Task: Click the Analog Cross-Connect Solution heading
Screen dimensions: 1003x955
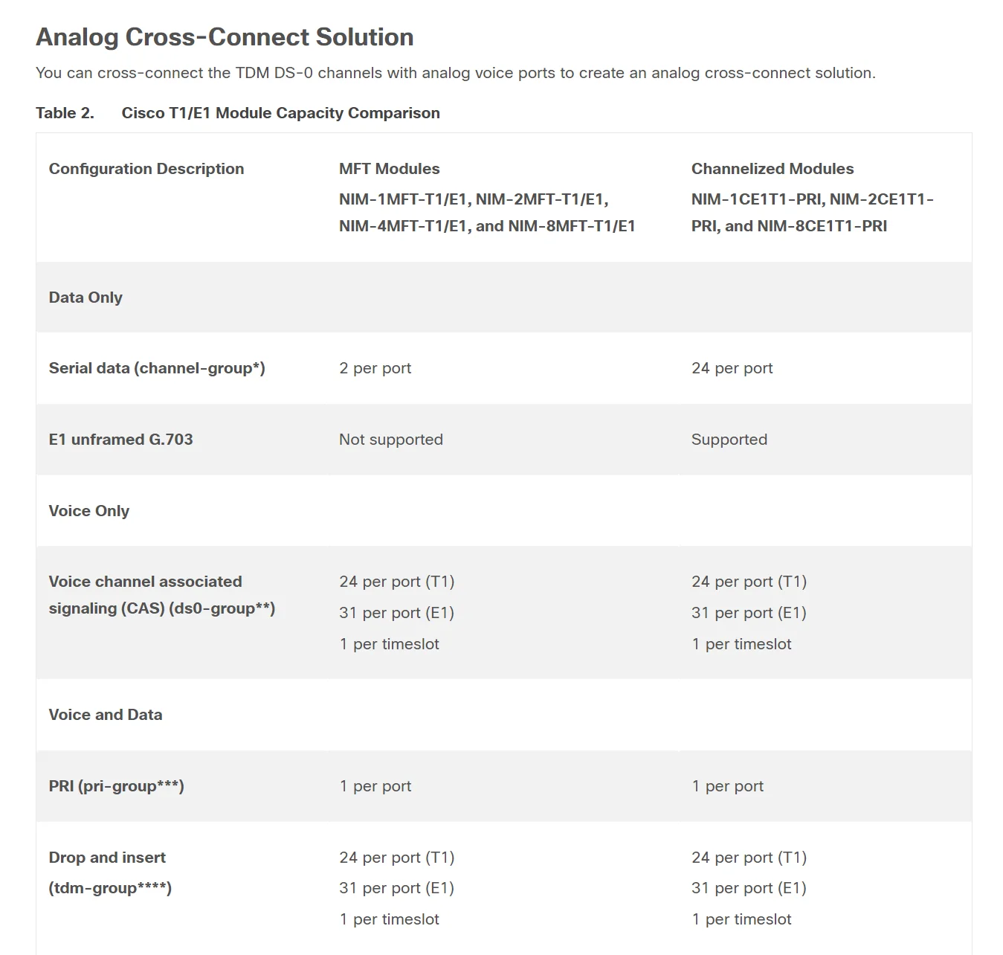Action: click(x=225, y=37)
